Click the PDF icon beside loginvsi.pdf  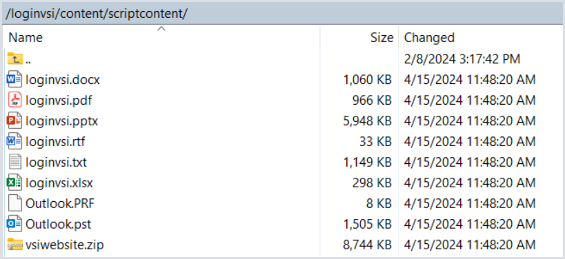pyautogui.click(x=14, y=100)
